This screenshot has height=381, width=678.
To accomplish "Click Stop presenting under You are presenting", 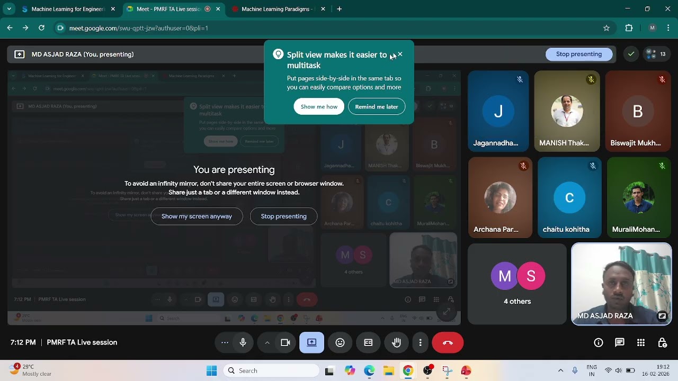I will click(x=283, y=216).
